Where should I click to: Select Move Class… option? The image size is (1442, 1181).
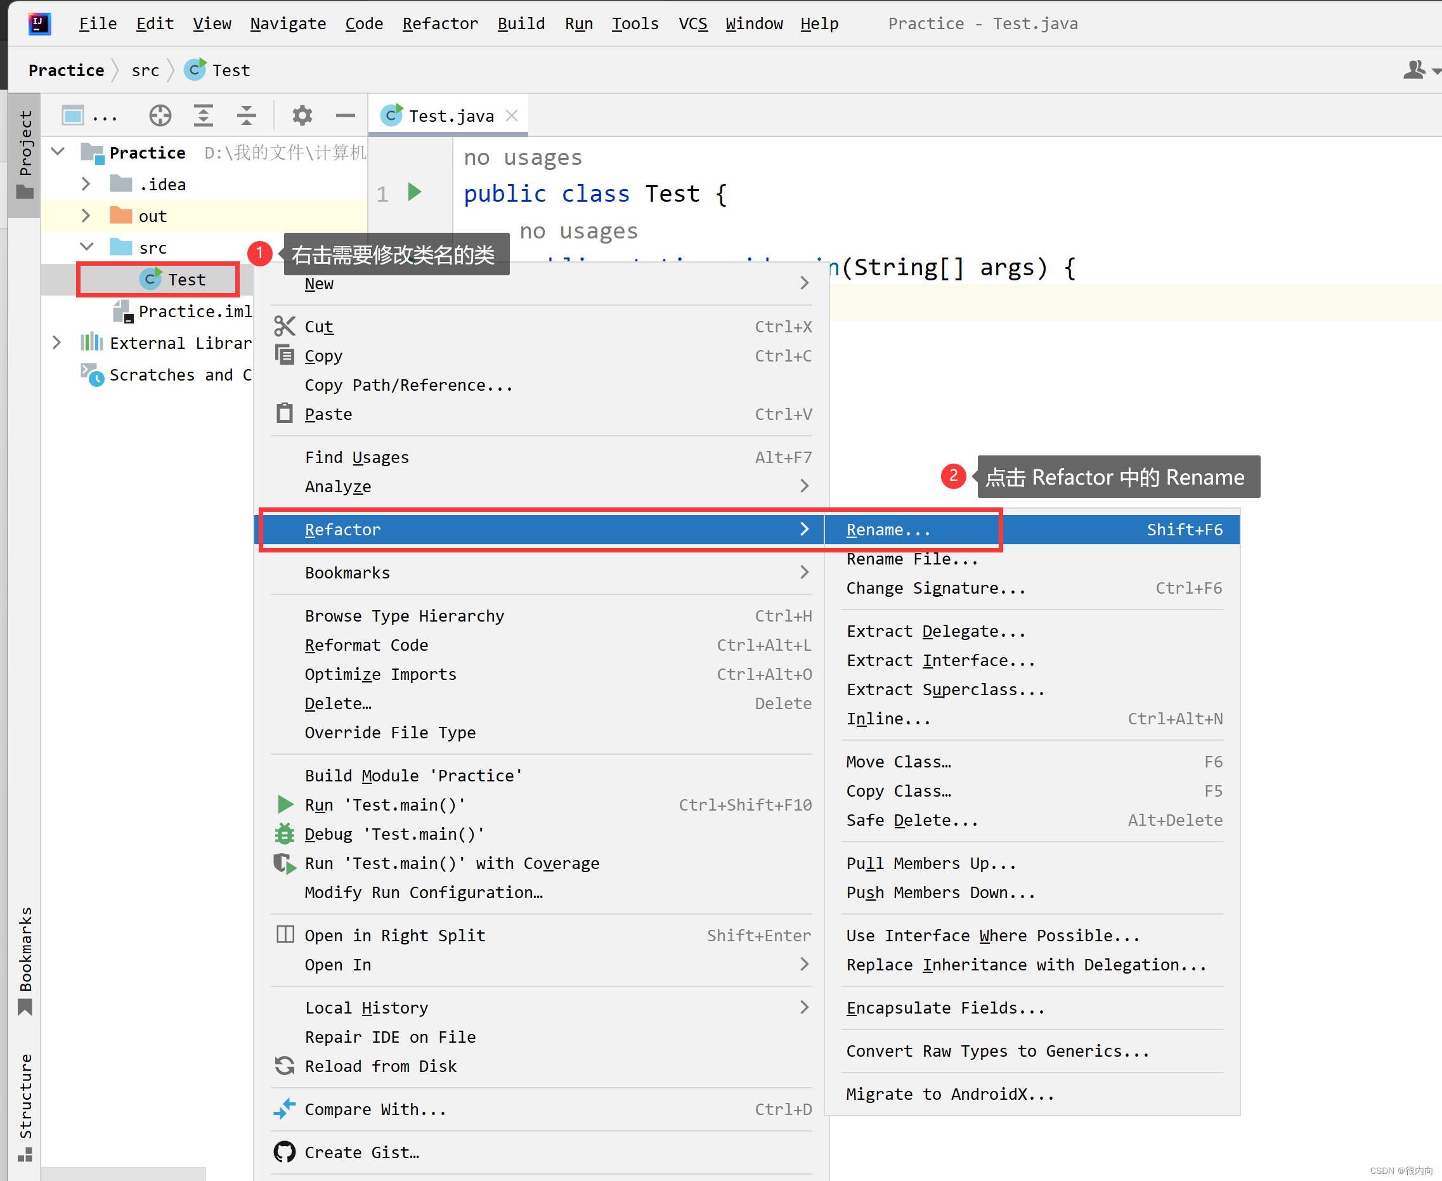click(1032, 761)
